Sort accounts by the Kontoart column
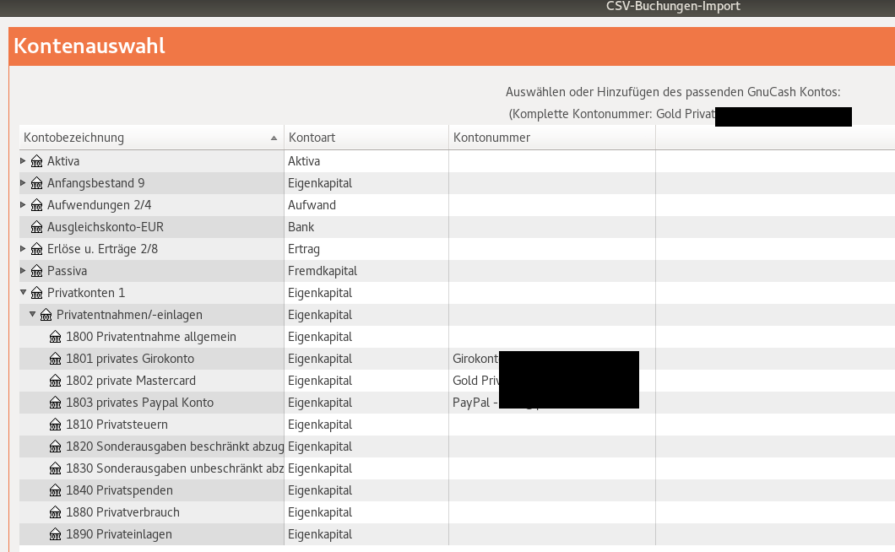Viewport: 895px width, 552px height. click(366, 138)
